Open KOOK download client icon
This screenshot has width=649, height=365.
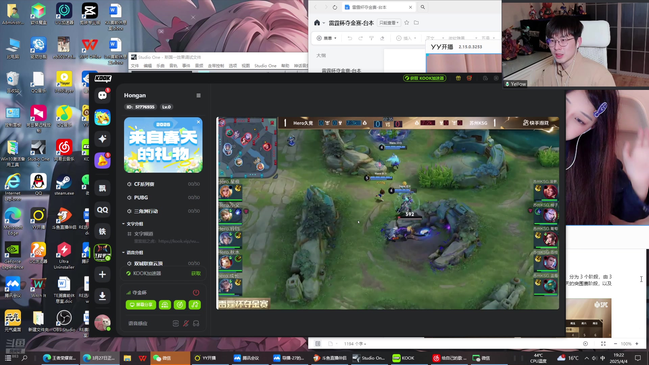pos(102,296)
